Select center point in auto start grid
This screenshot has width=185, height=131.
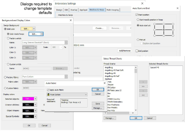coord(164,30)
